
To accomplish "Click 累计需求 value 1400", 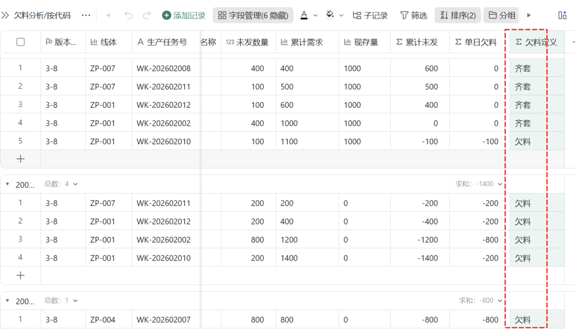I will point(307,258).
